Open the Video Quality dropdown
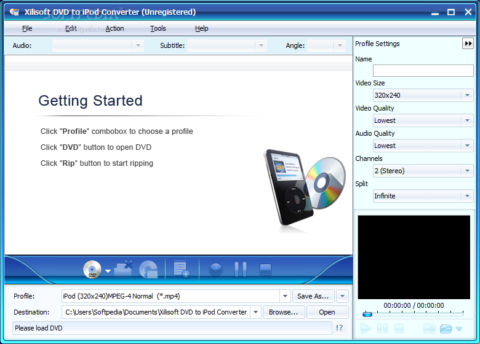 click(423, 120)
